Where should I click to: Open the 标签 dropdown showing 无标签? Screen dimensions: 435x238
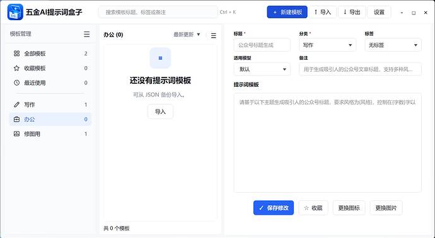pos(393,45)
